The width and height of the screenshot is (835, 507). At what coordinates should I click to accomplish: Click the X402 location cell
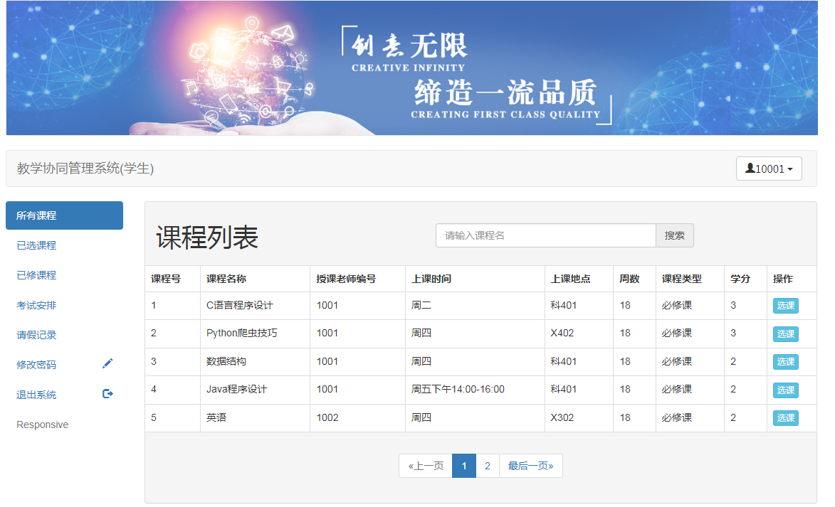562,333
